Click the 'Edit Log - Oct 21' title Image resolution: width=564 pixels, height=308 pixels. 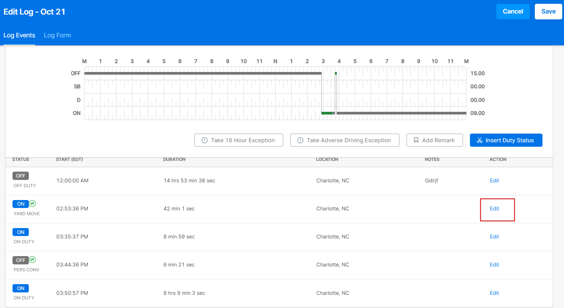(x=34, y=12)
